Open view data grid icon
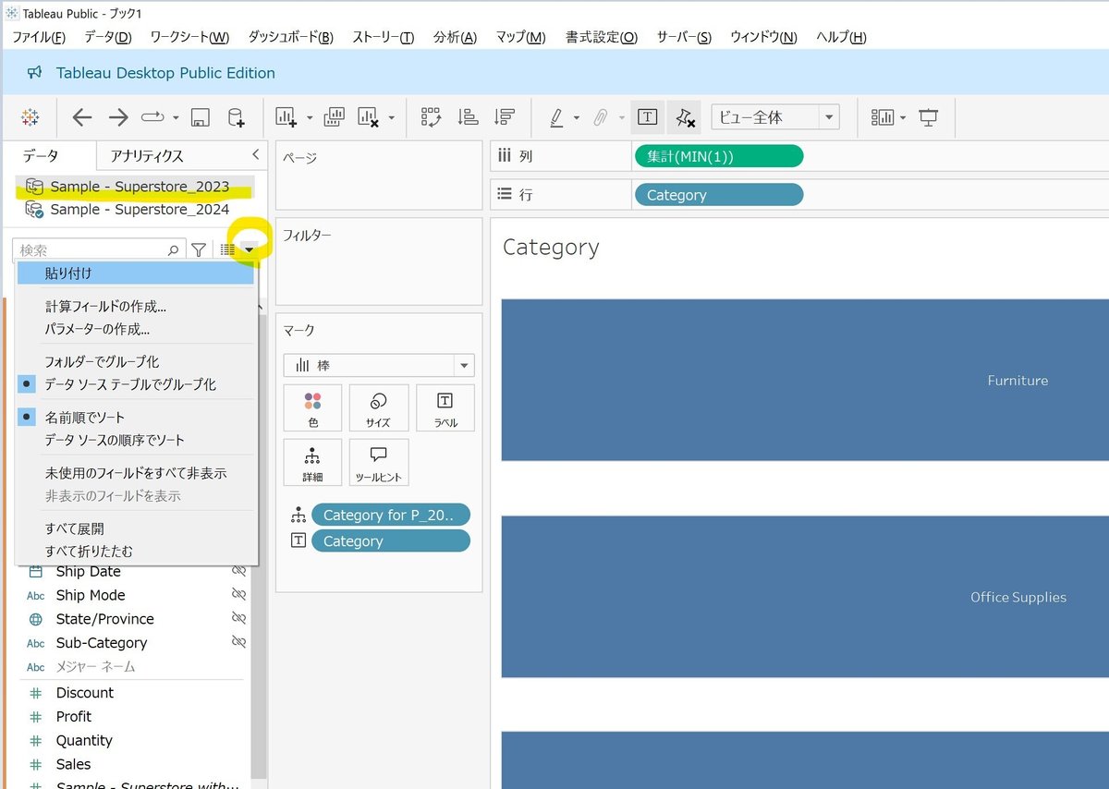 pyautogui.click(x=227, y=249)
